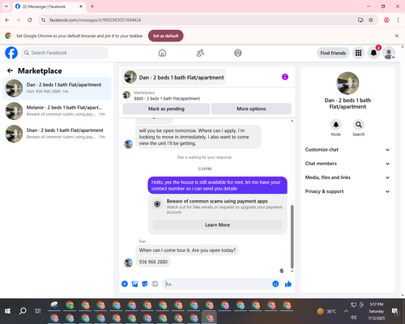Open the emoji picker in message box
Viewport: 405px width, 324px height.
point(275,283)
